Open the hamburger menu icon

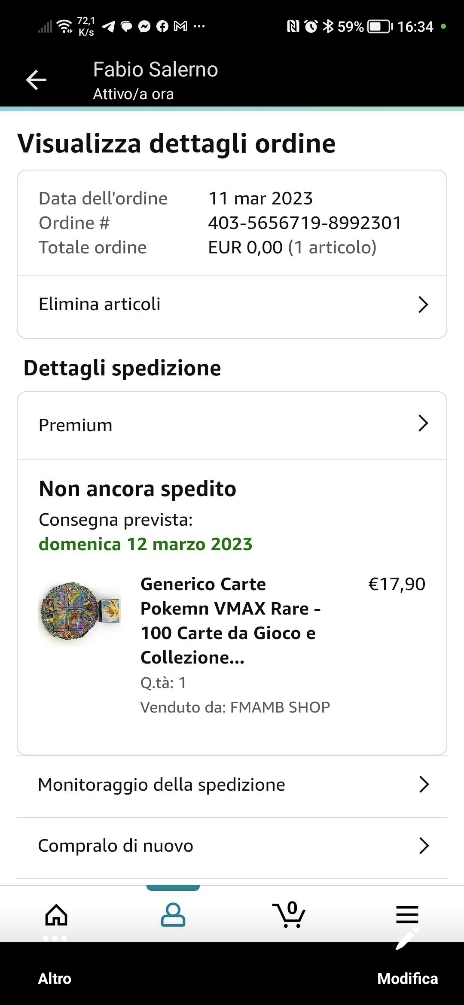[x=407, y=914]
